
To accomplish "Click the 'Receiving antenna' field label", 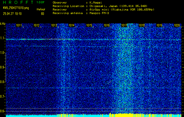I will (68, 13).
